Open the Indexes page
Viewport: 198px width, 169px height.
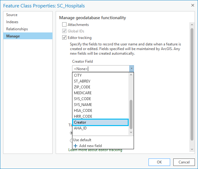point(12,22)
